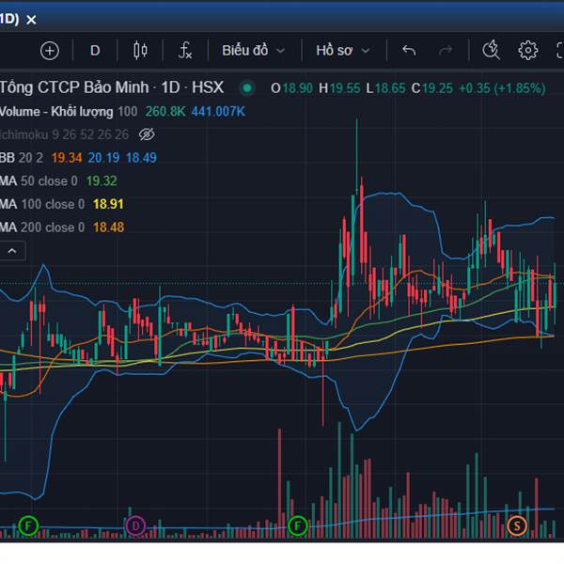Viewport: 564px width, 564px height.
Task: Select the D timeframe interval button
Action: [x=95, y=51]
